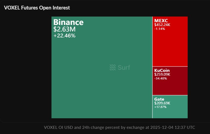Click Binance's $2.63M open interest value

[x=65, y=29]
